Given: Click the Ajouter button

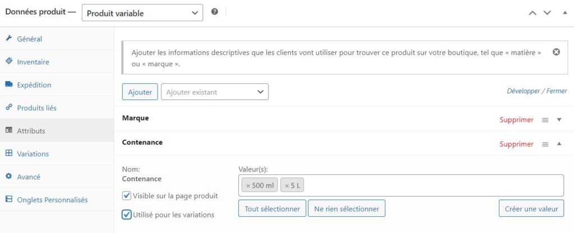Looking at the screenshot, I should (140, 92).
